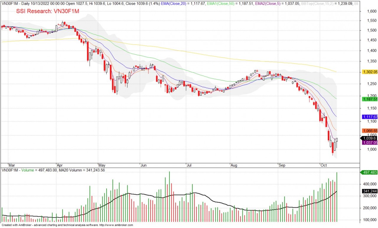
Task: Select the green 1,187.51 EMA50 label
Action: [370, 99]
